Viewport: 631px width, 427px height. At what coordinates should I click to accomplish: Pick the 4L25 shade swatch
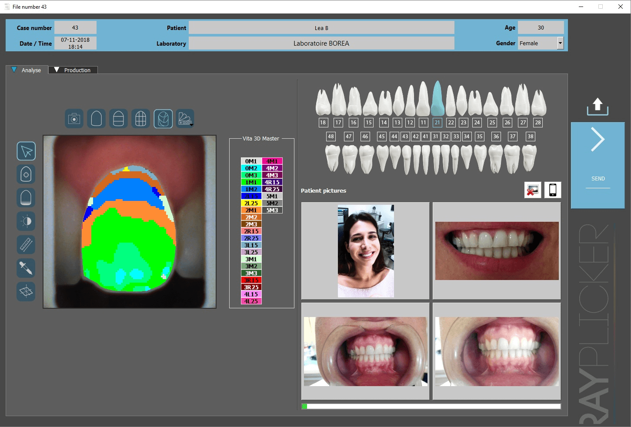click(x=251, y=301)
